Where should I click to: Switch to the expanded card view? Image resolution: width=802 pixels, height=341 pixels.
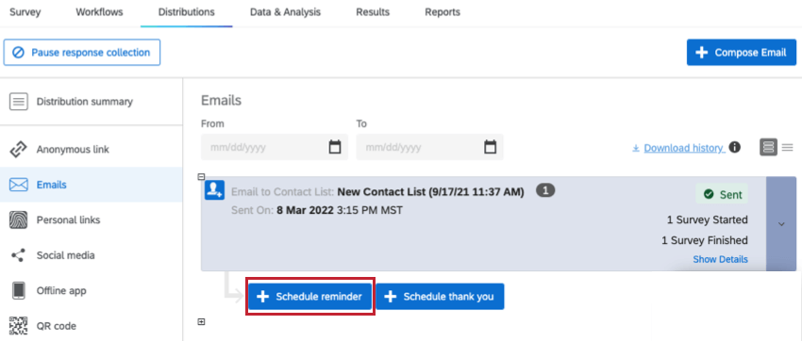tap(768, 148)
